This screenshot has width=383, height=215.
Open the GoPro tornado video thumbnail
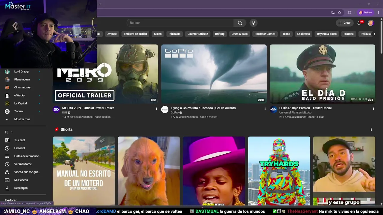pos(214,74)
